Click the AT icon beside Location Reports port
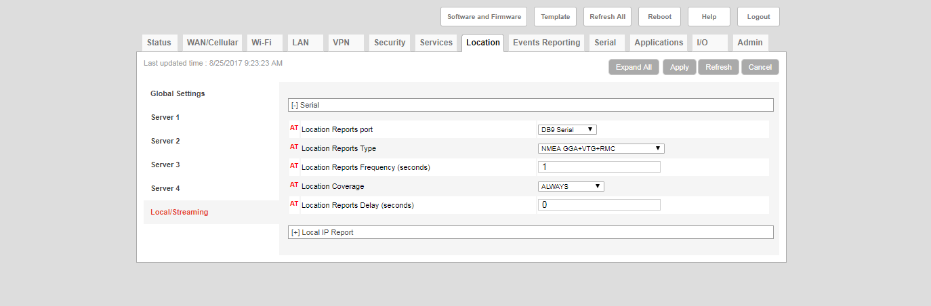 coord(294,128)
